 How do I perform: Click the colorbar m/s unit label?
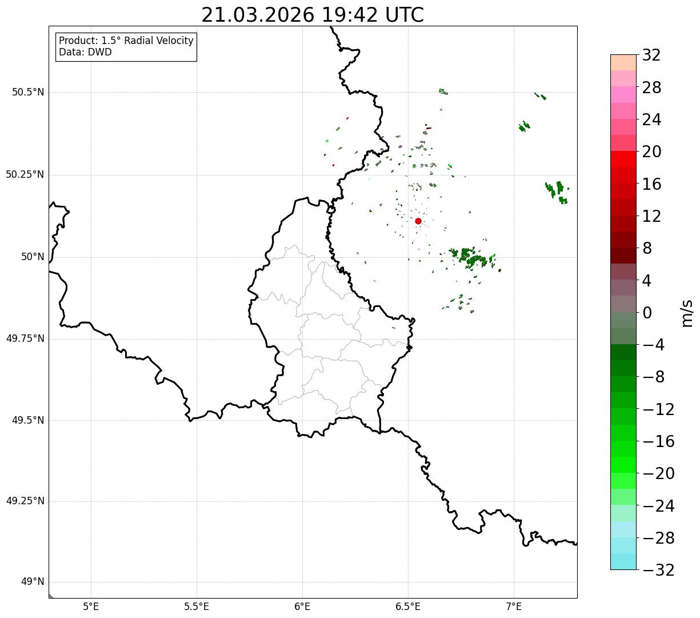point(687,313)
